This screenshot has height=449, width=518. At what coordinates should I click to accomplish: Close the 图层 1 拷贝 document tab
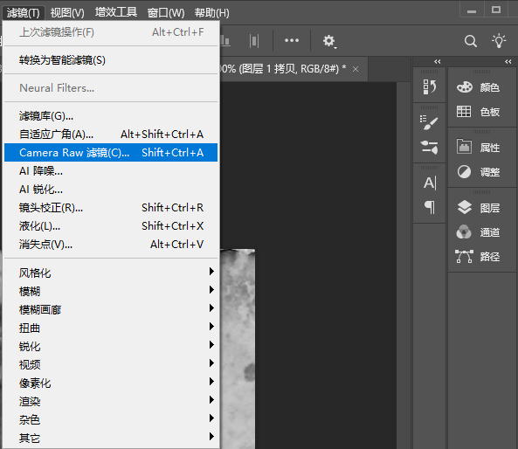coord(356,69)
